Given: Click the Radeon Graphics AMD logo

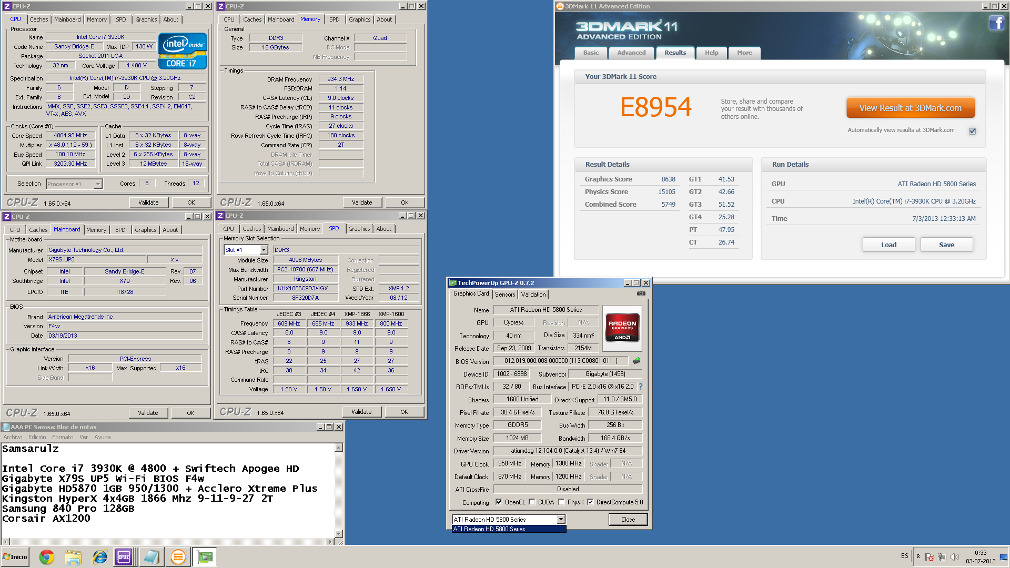Looking at the screenshot, I should coord(622,327).
